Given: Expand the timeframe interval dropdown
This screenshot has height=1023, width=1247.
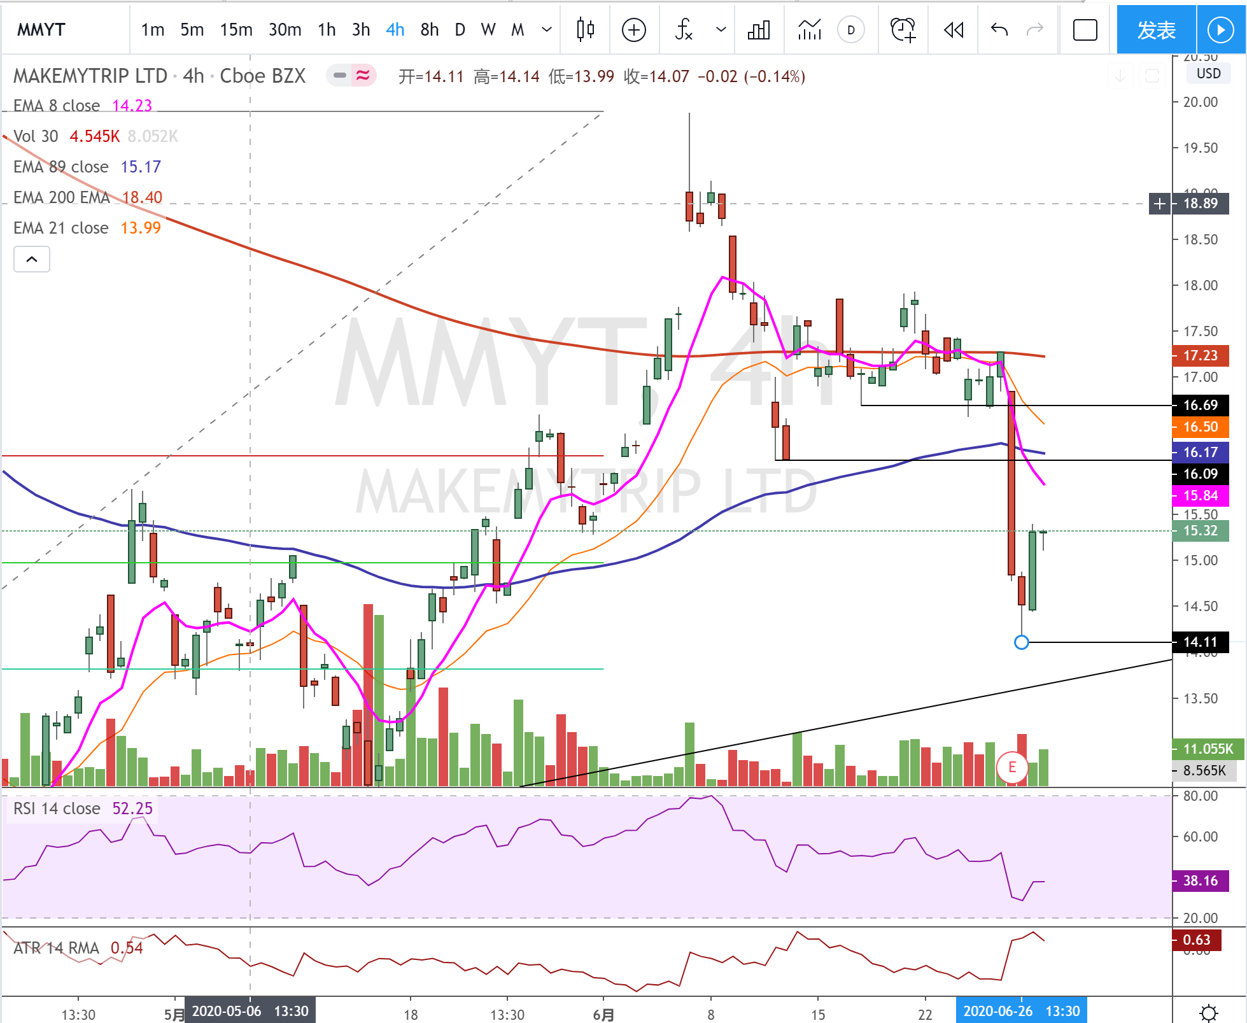Looking at the screenshot, I should coord(546,29).
